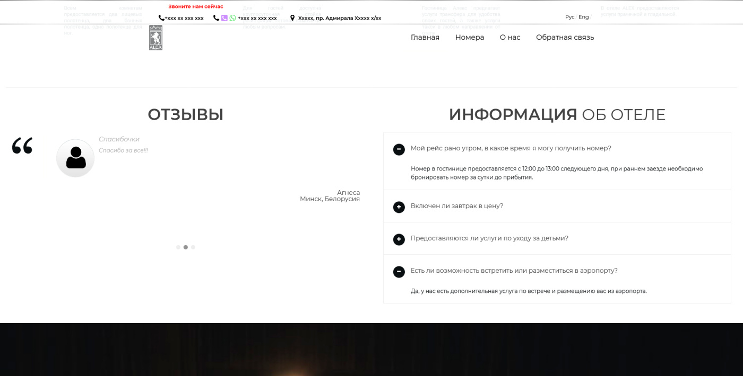Open the Номера menu item
The image size is (743, 376).
pyautogui.click(x=470, y=37)
